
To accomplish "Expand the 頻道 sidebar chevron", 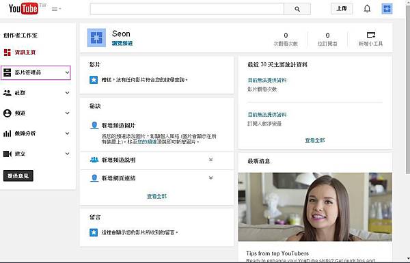I will pos(67,113).
